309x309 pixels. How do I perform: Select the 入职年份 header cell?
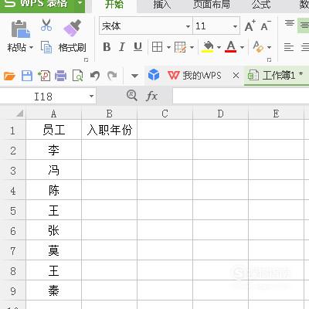coord(109,130)
